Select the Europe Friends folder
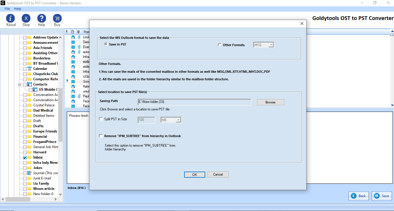 [45, 131]
